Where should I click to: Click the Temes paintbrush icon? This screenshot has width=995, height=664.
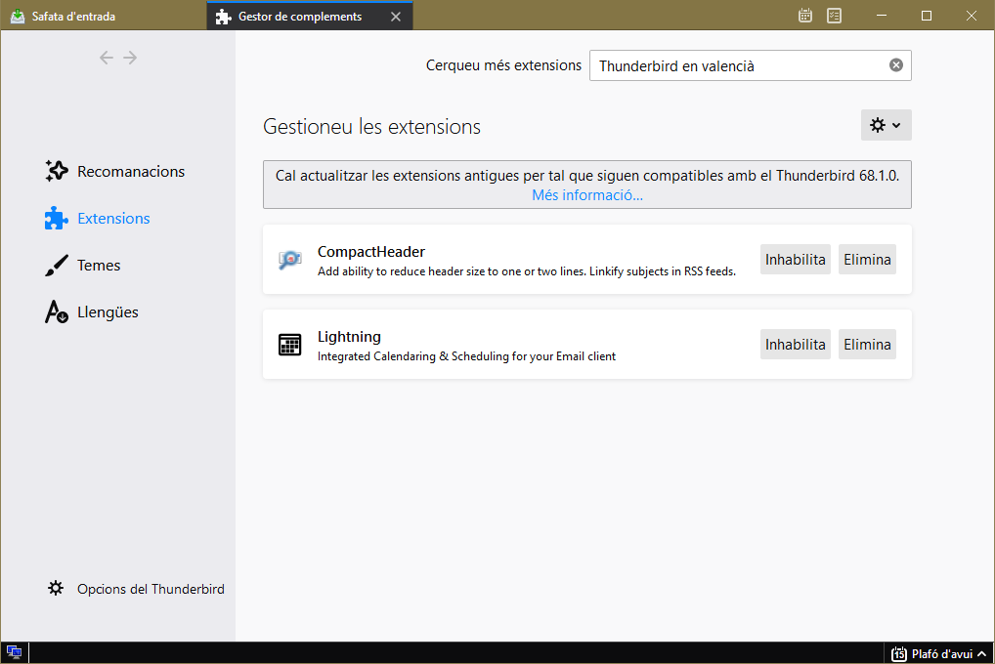coord(57,265)
